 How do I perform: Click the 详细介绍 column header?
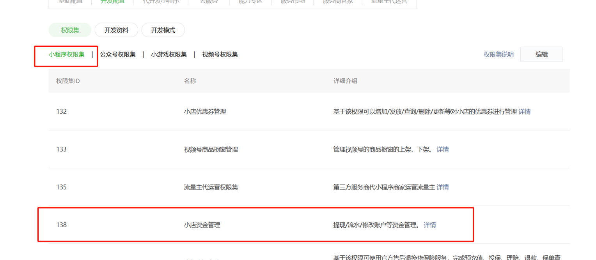coord(345,81)
